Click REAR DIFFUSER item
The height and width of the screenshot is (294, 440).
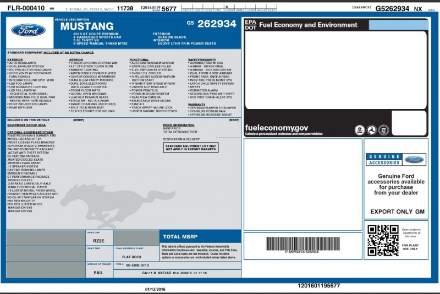(20, 107)
